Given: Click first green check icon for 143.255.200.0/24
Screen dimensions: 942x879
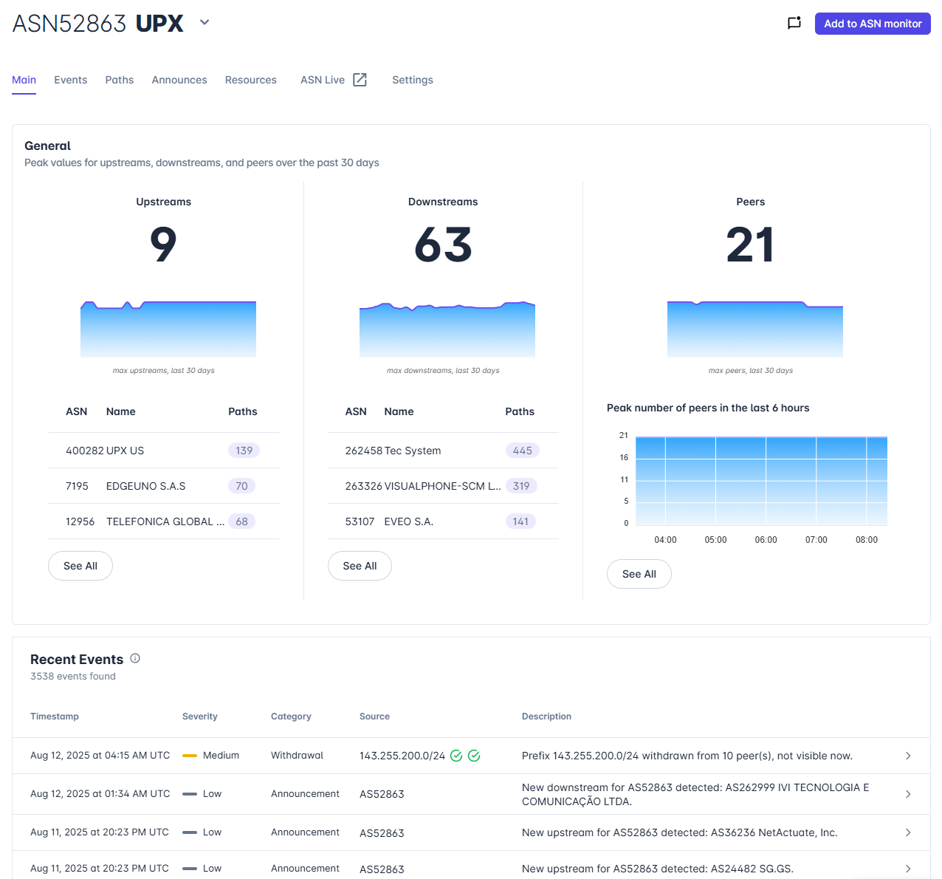Looking at the screenshot, I should point(456,756).
